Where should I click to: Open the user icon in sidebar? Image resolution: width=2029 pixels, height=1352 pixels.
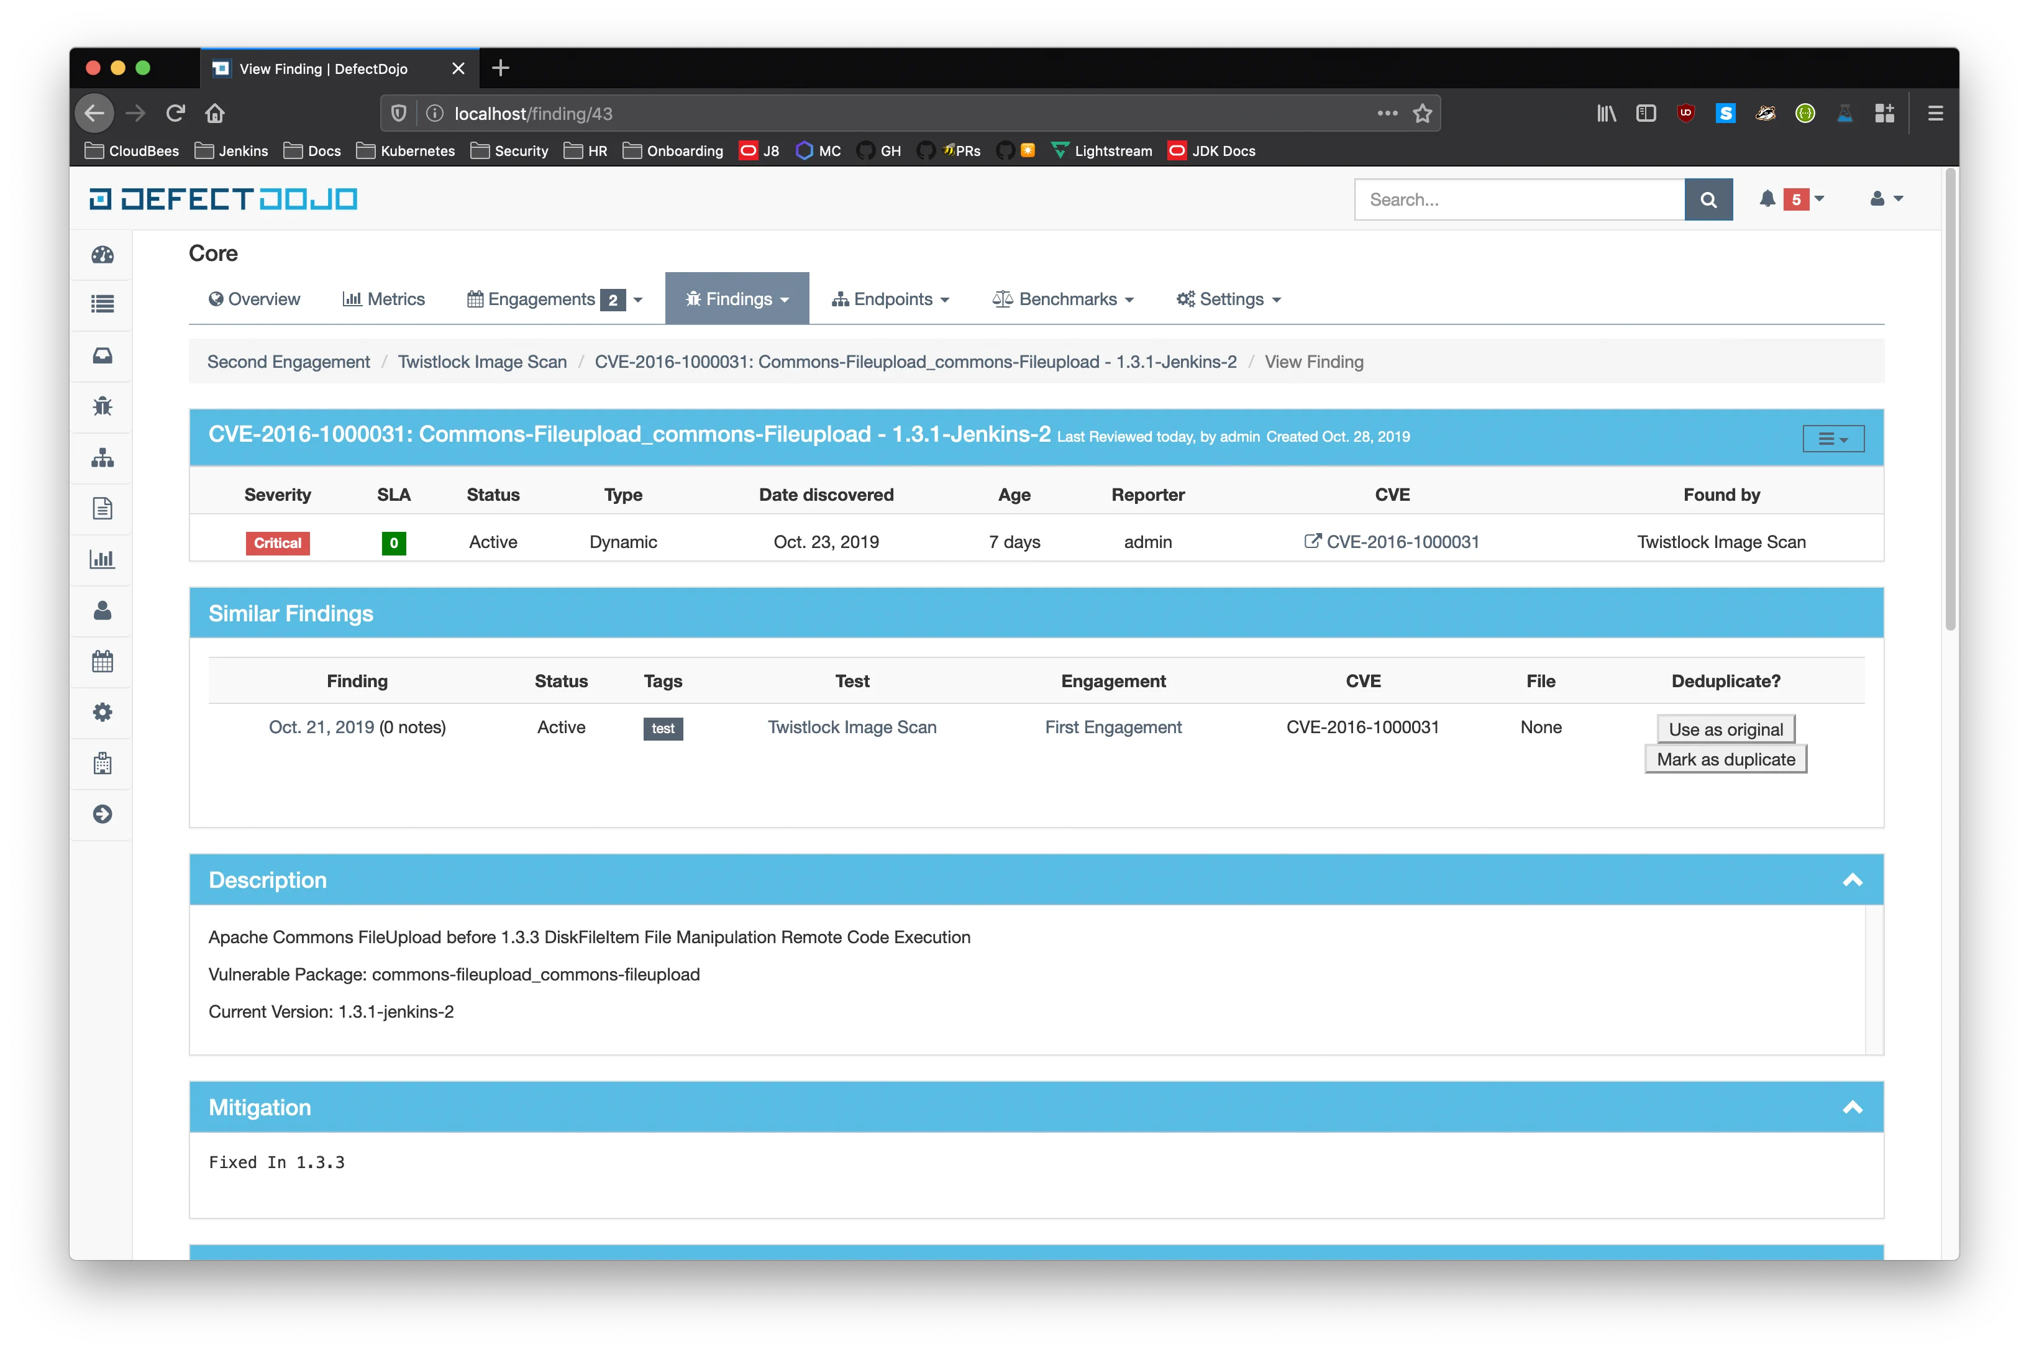coord(103,611)
